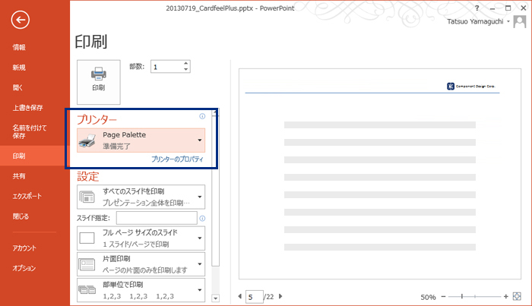Select 共有 (Share) in sidebar

19,176
